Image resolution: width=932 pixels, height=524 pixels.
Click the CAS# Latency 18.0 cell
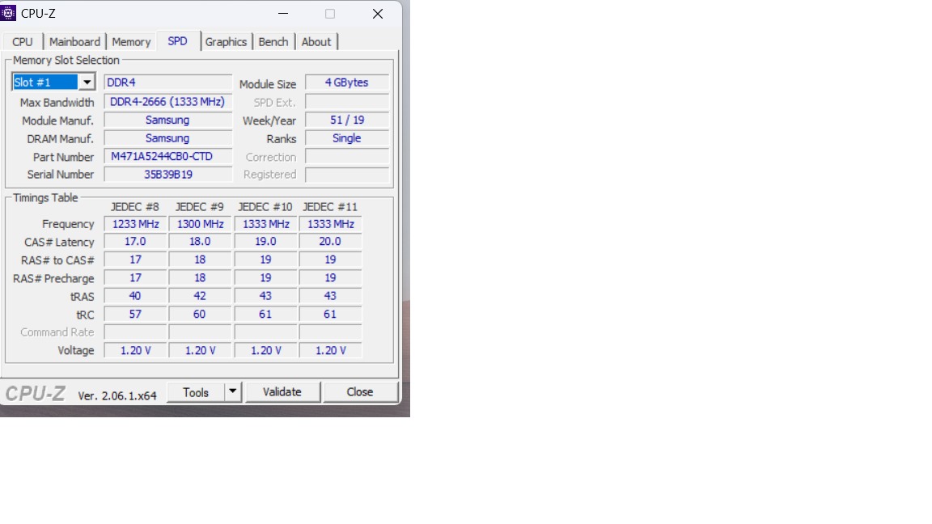coord(201,242)
